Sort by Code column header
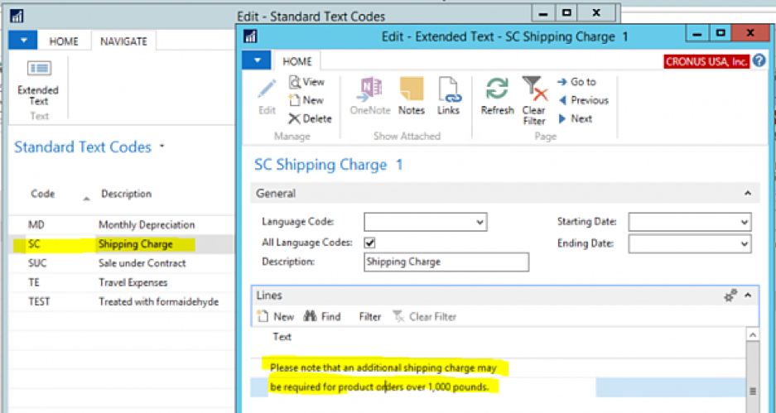The image size is (776, 413). click(x=43, y=194)
